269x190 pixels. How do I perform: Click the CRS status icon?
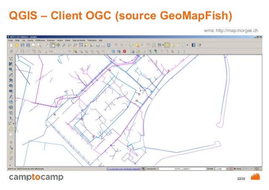[x=256, y=169]
